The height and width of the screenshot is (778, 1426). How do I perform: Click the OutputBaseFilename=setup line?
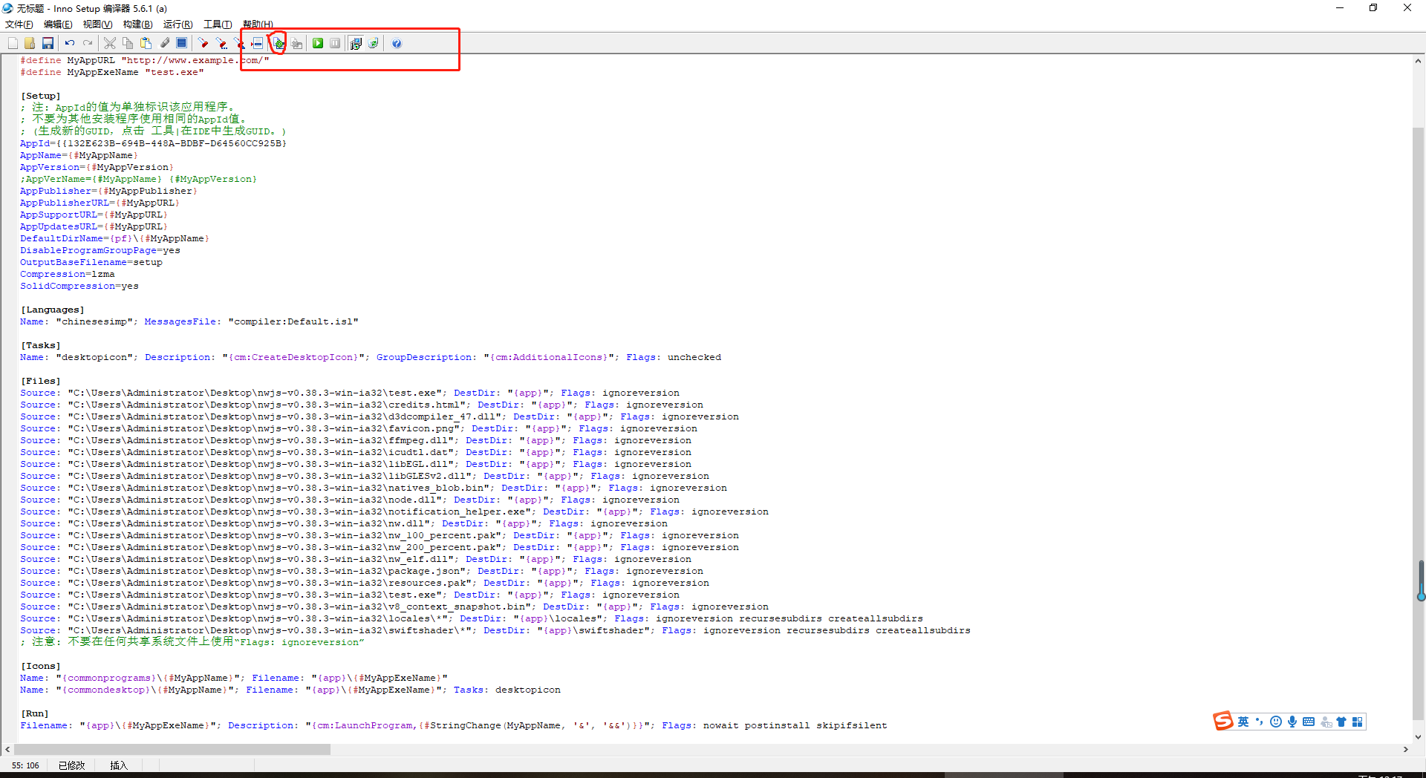pos(91,262)
